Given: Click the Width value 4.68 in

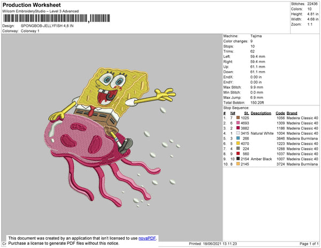Looking at the screenshot, I should (x=312, y=19).
